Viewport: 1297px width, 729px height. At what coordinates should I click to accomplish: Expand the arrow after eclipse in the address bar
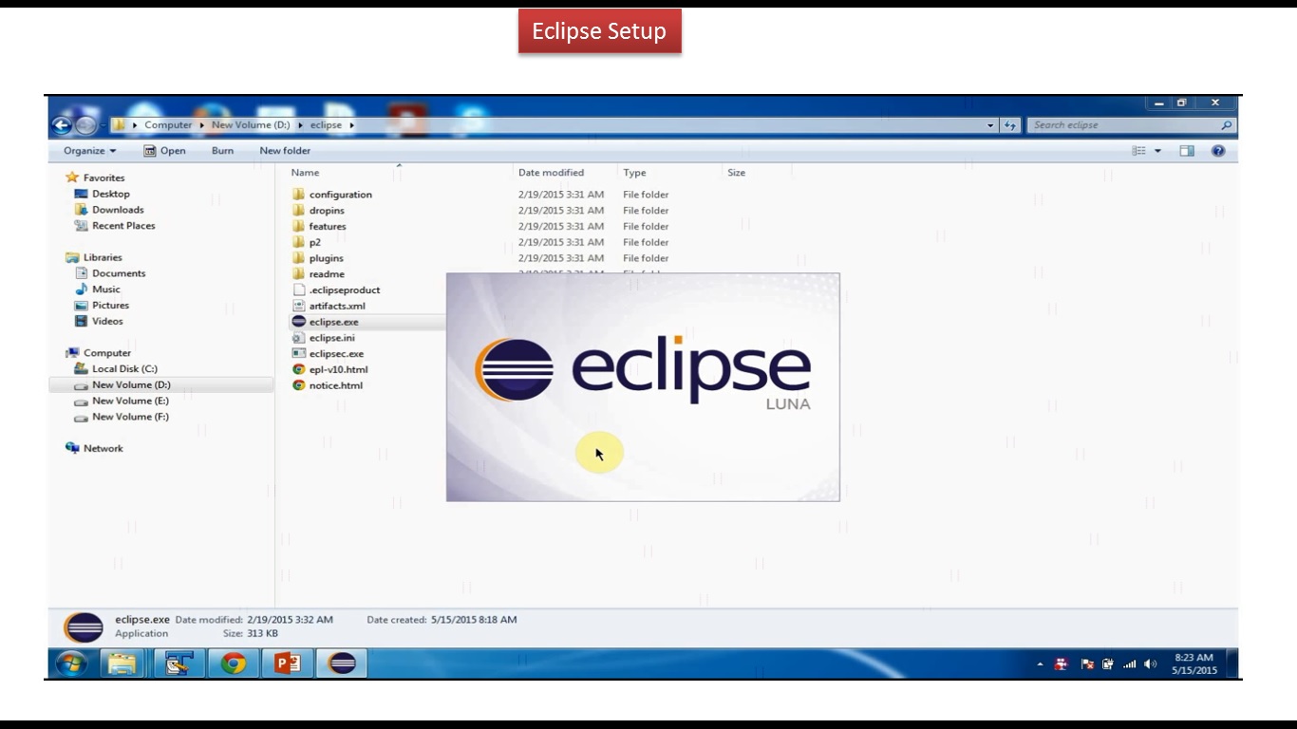tap(351, 125)
